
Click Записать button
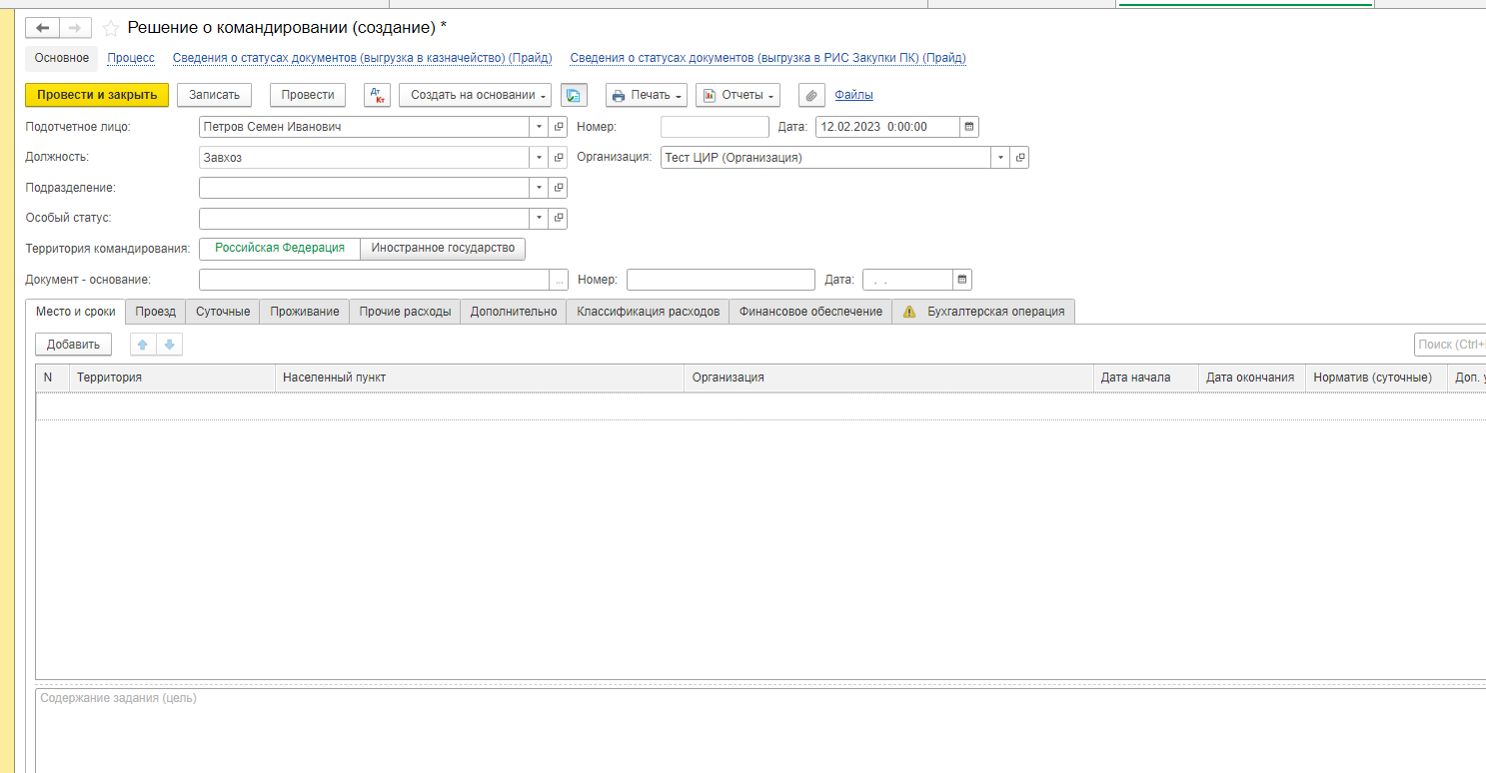click(215, 95)
